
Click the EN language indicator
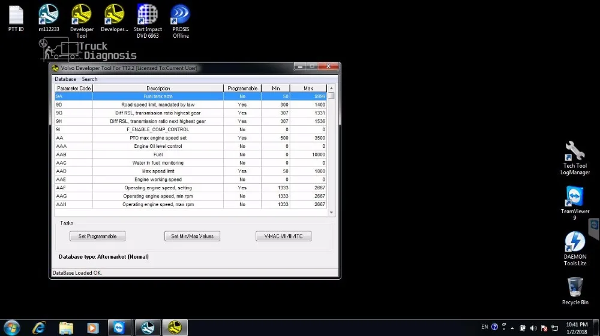(484, 327)
